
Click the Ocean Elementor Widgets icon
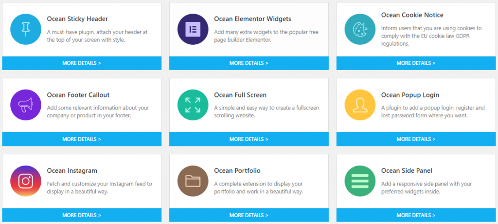(x=193, y=29)
